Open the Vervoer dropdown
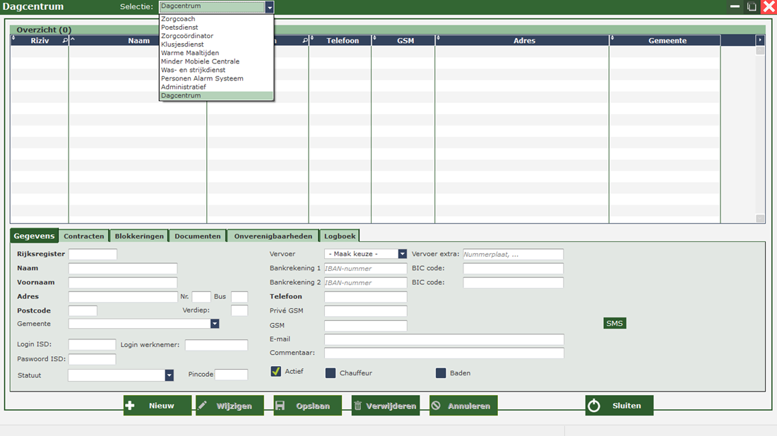Screen dimensions: 777x436 click(403, 254)
